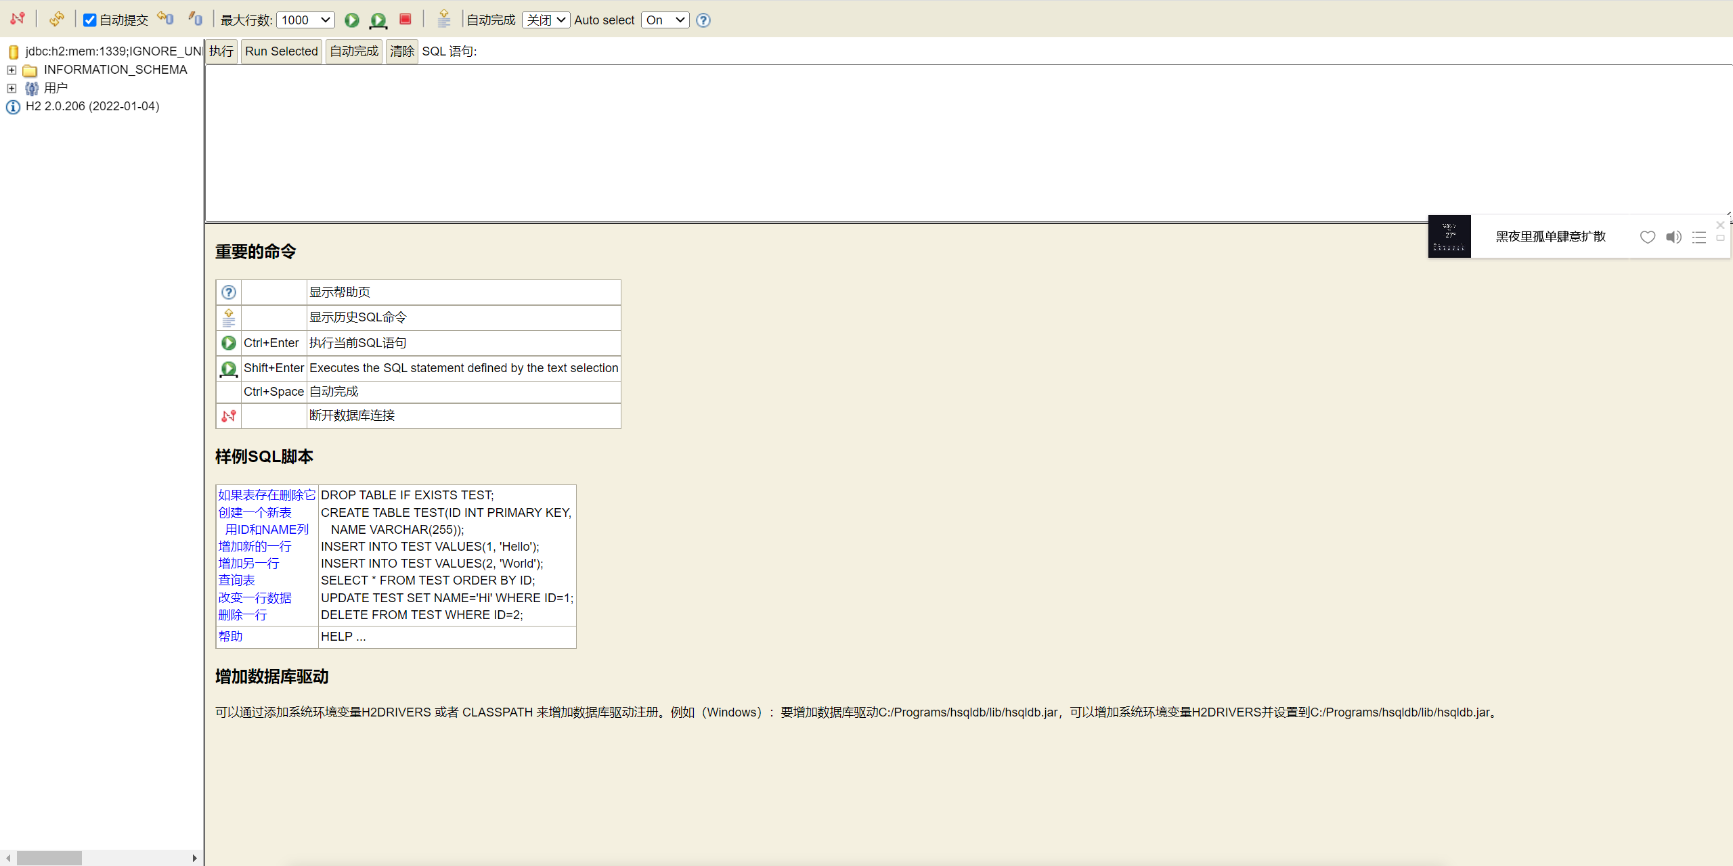Open help via blue question mark icon

pyautogui.click(x=703, y=20)
